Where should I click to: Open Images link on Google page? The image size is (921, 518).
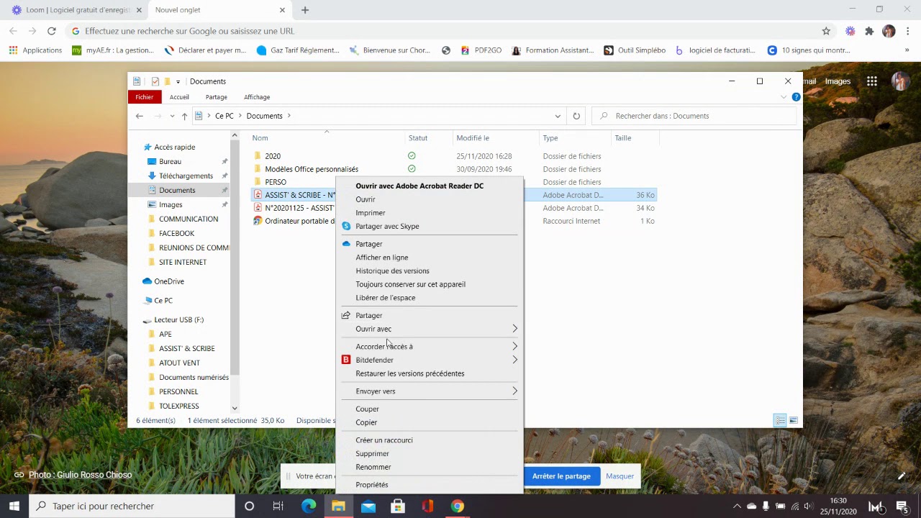point(838,81)
